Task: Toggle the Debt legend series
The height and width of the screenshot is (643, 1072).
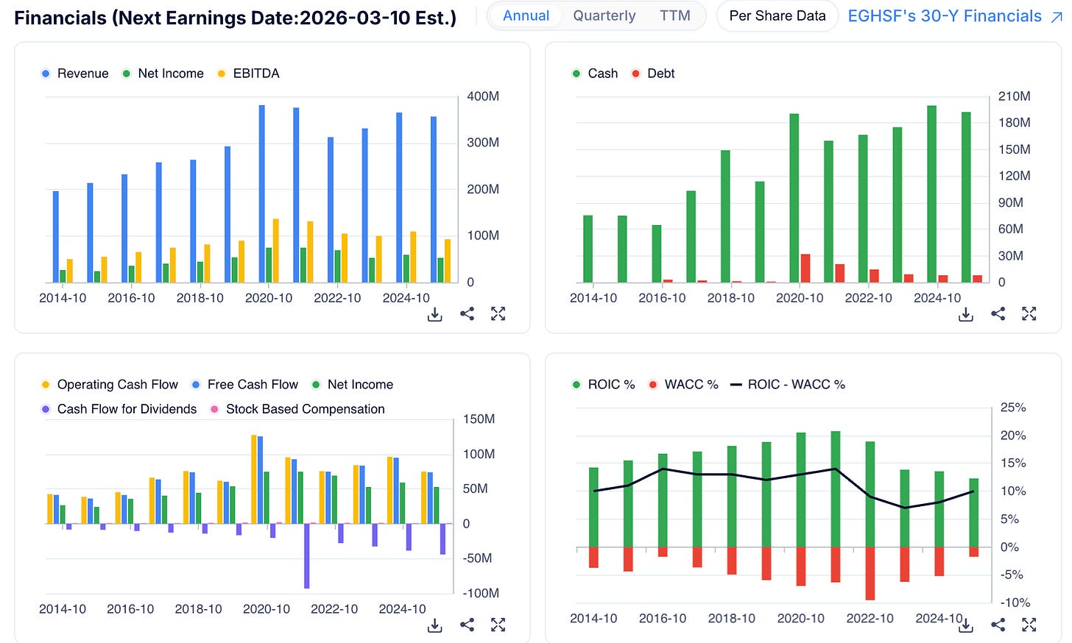Action: [653, 74]
